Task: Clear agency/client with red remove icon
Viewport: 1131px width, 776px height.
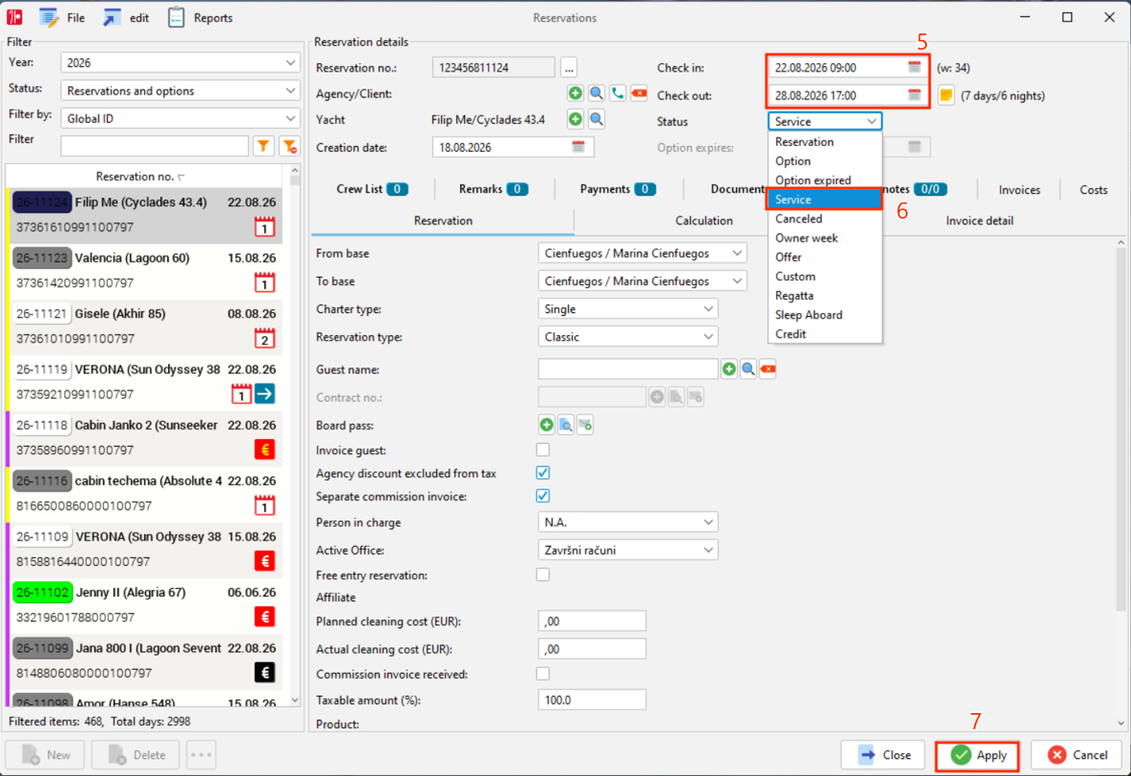Action: pyautogui.click(x=639, y=94)
